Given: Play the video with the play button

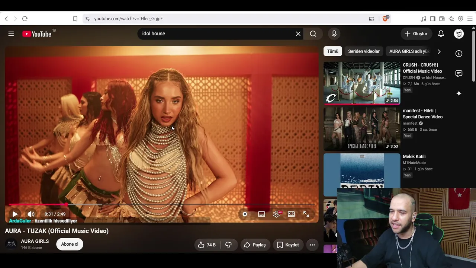Looking at the screenshot, I should tap(15, 214).
